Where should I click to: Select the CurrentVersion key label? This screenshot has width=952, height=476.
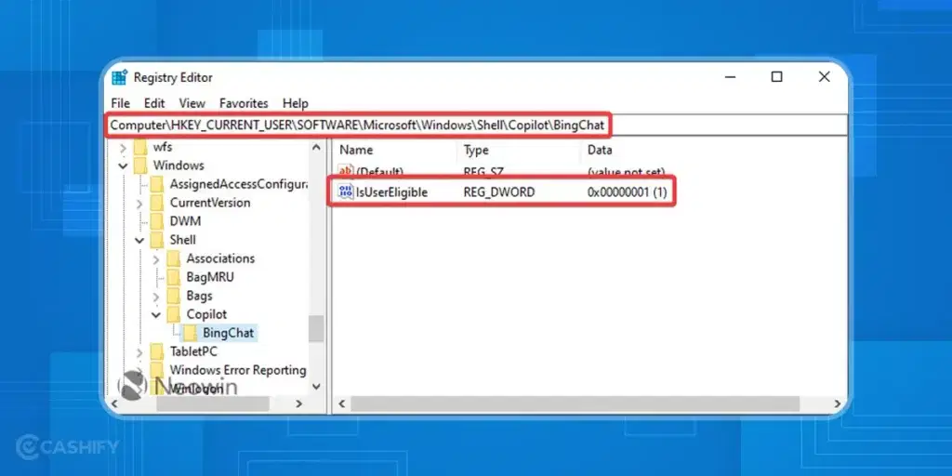pos(210,202)
